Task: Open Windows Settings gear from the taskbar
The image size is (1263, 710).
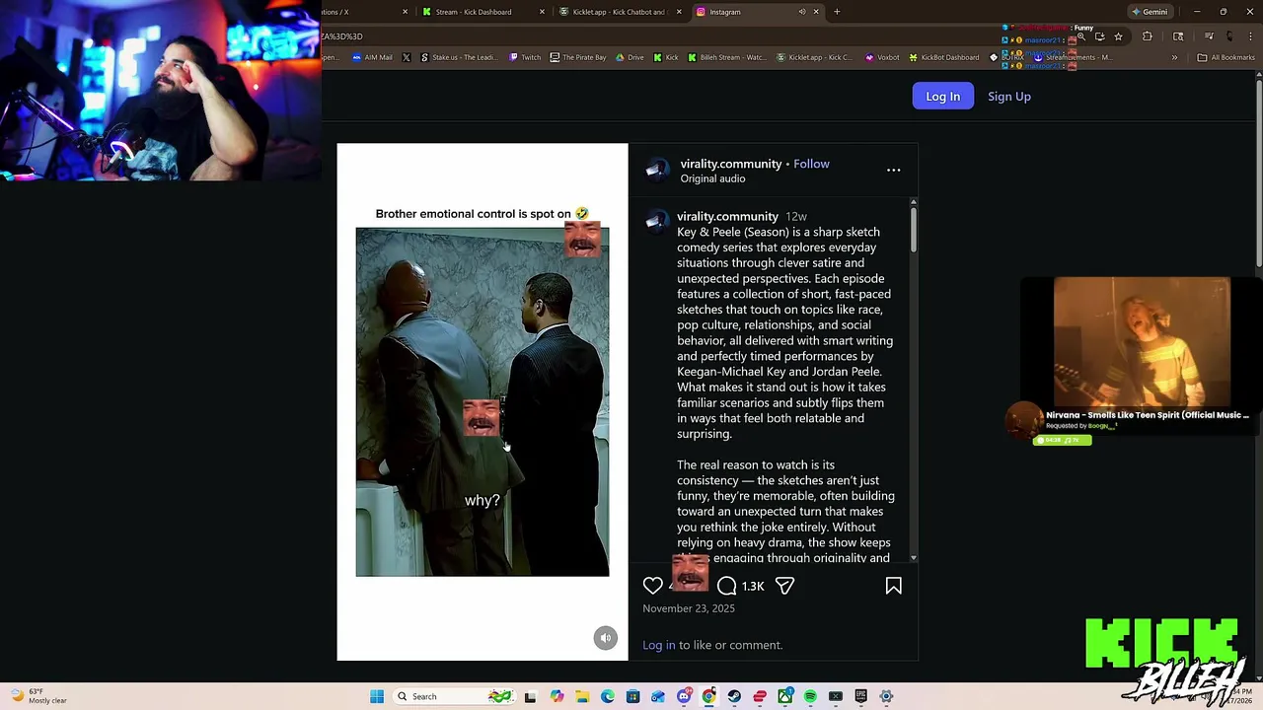Action: 886,696
